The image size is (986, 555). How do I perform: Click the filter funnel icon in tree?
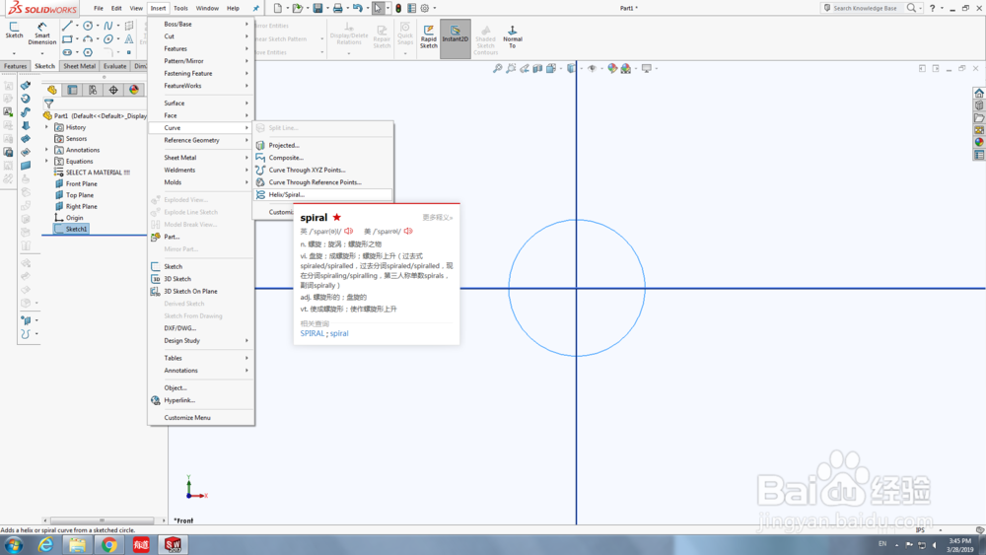[48, 104]
